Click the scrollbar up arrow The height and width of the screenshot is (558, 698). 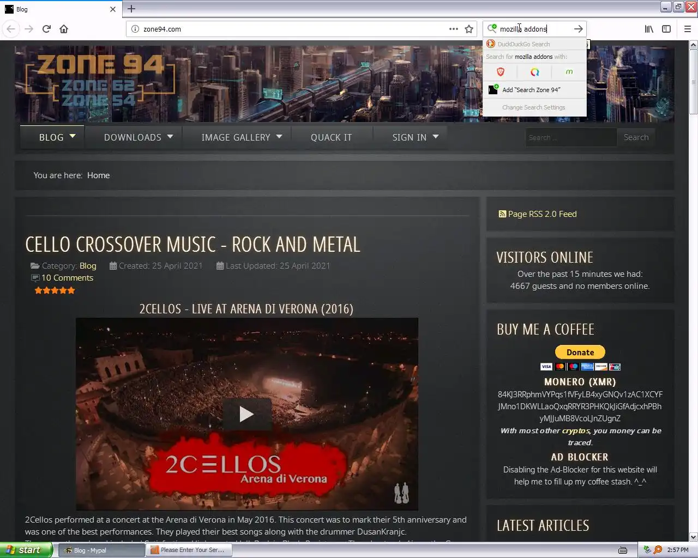(x=693, y=45)
